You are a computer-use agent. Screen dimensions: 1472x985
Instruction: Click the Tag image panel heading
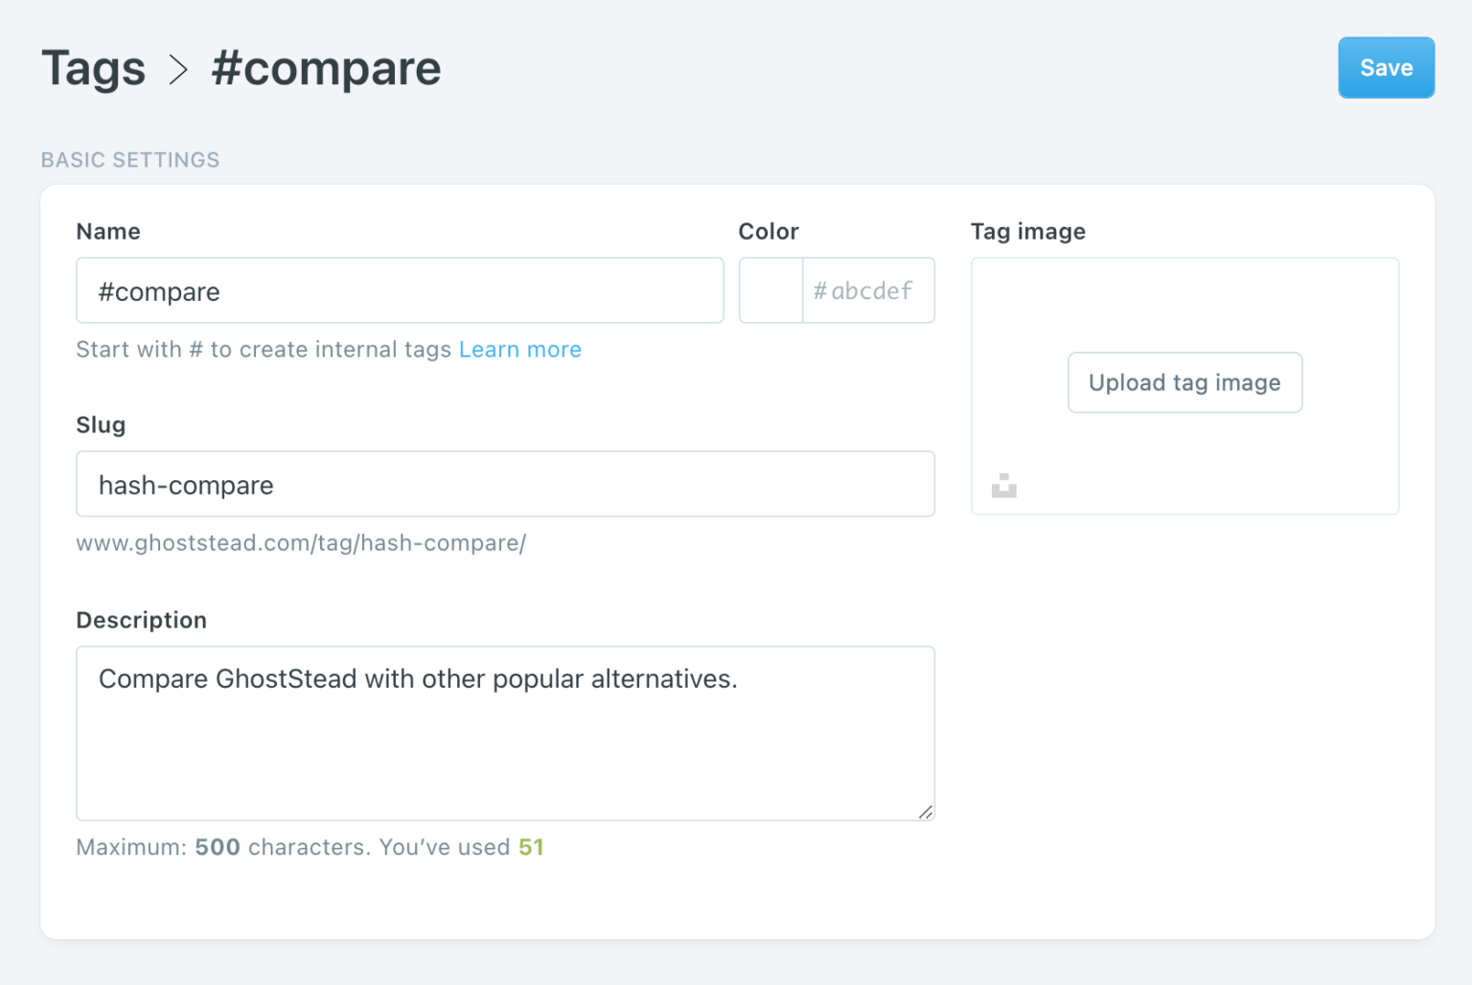pos(1027,231)
